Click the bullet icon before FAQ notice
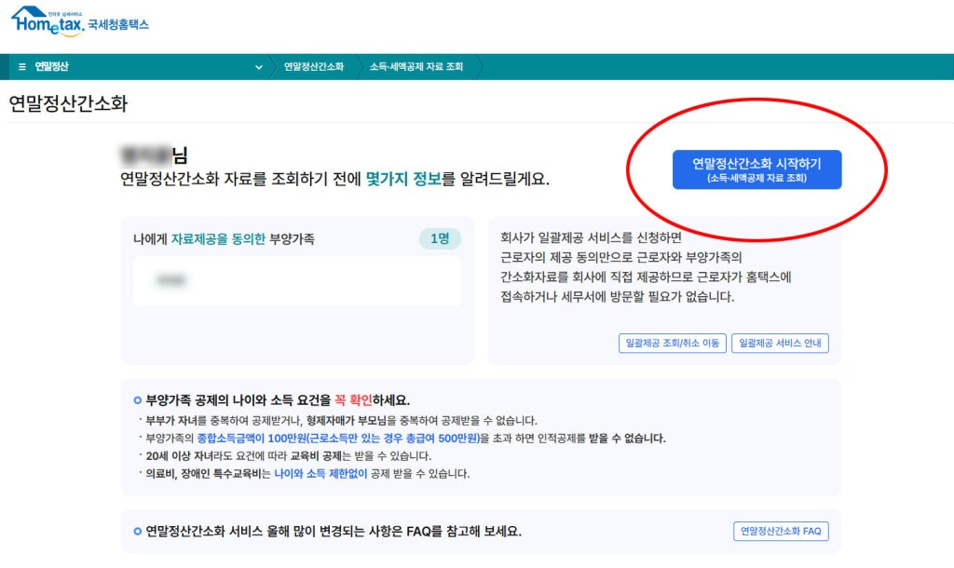Screen dimensions: 954x568 point(138,532)
